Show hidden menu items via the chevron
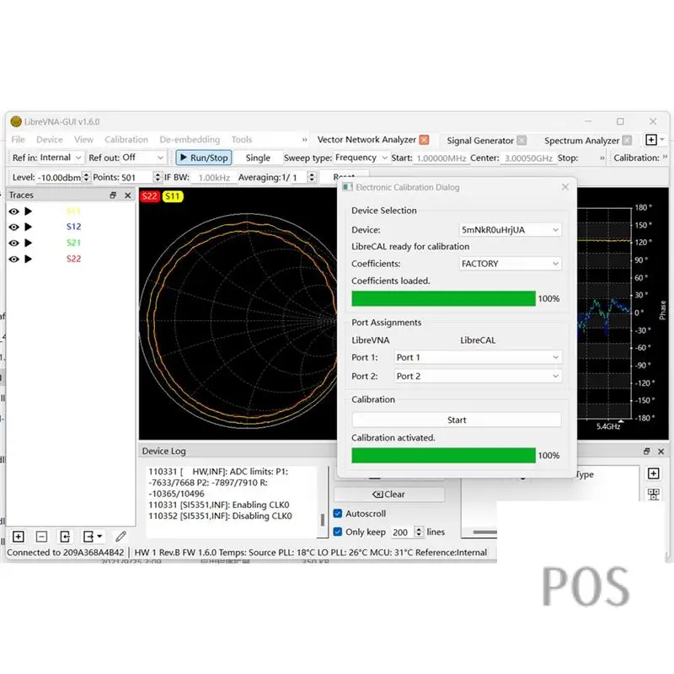The height and width of the screenshot is (674, 674). [304, 140]
